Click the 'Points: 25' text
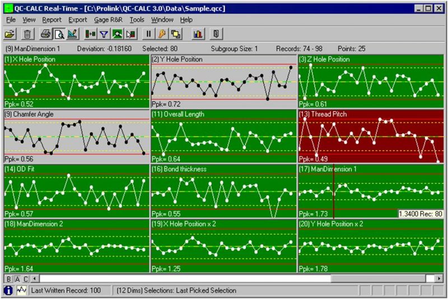Screen dimensions: 448x299 click(352, 49)
